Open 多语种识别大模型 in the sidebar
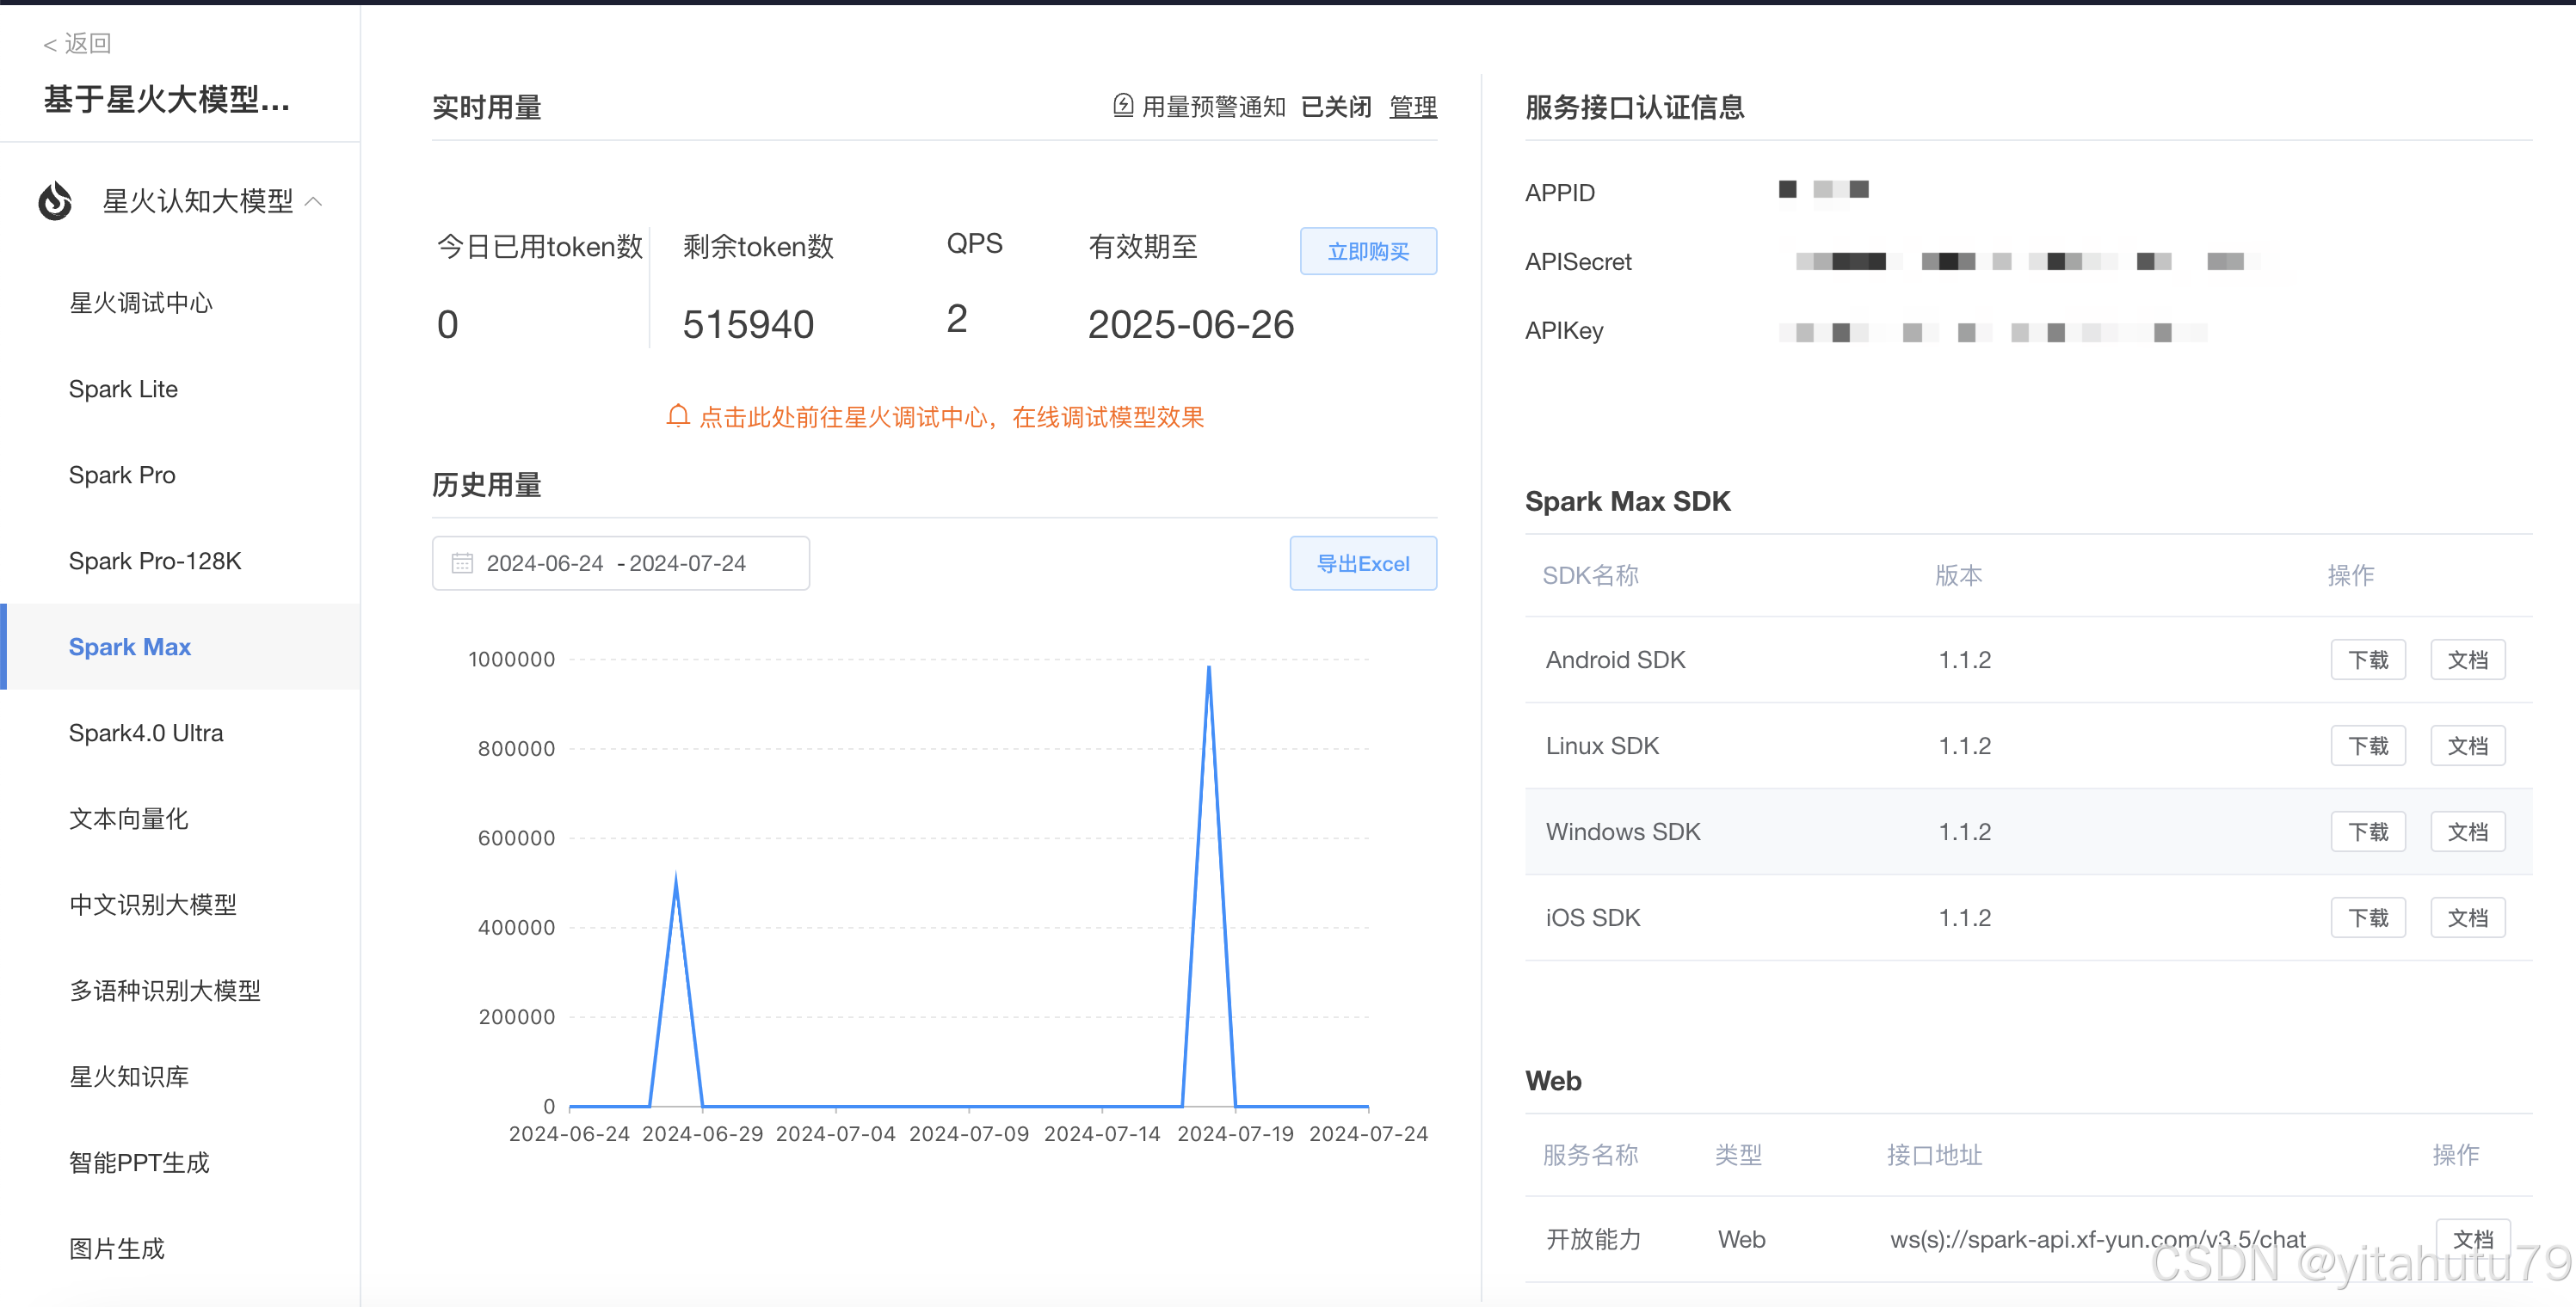 (x=165, y=991)
